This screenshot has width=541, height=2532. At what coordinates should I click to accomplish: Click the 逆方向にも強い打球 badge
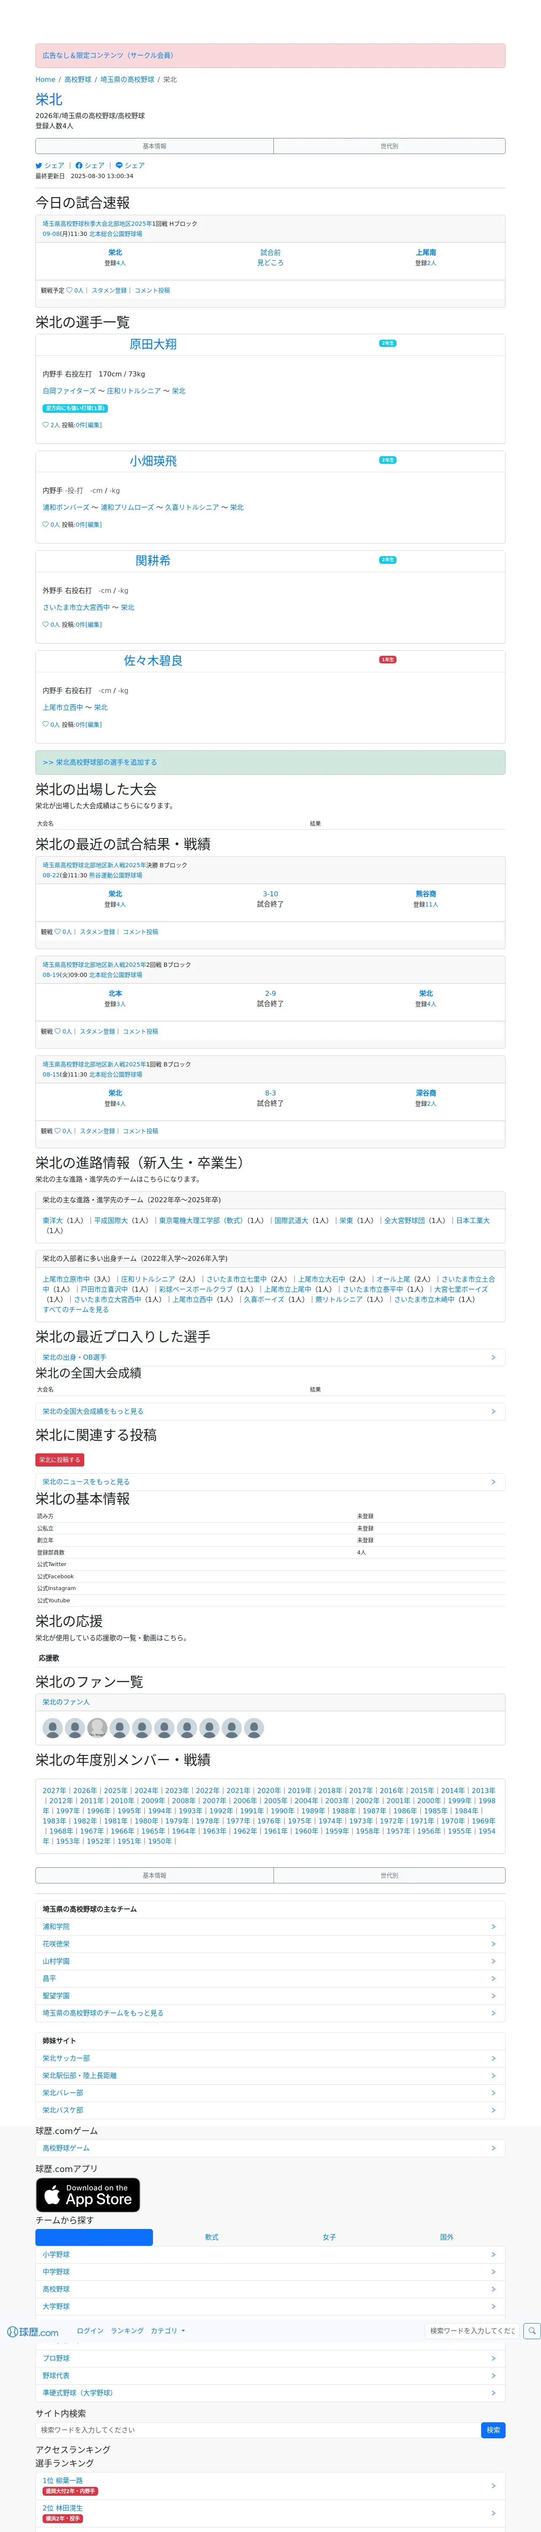click(75, 408)
